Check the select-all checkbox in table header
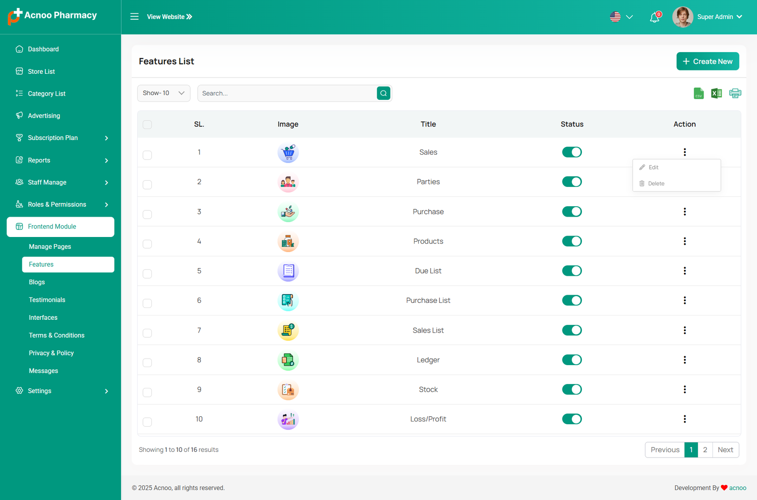 (x=147, y=124)
